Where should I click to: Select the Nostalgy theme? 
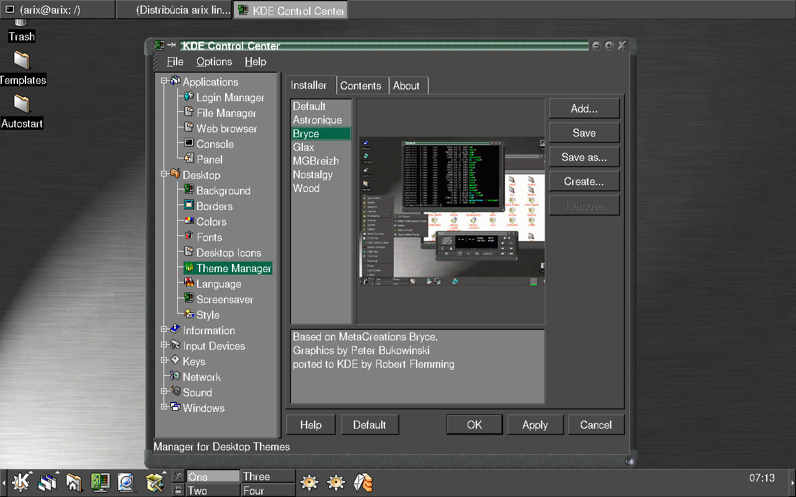322,175
